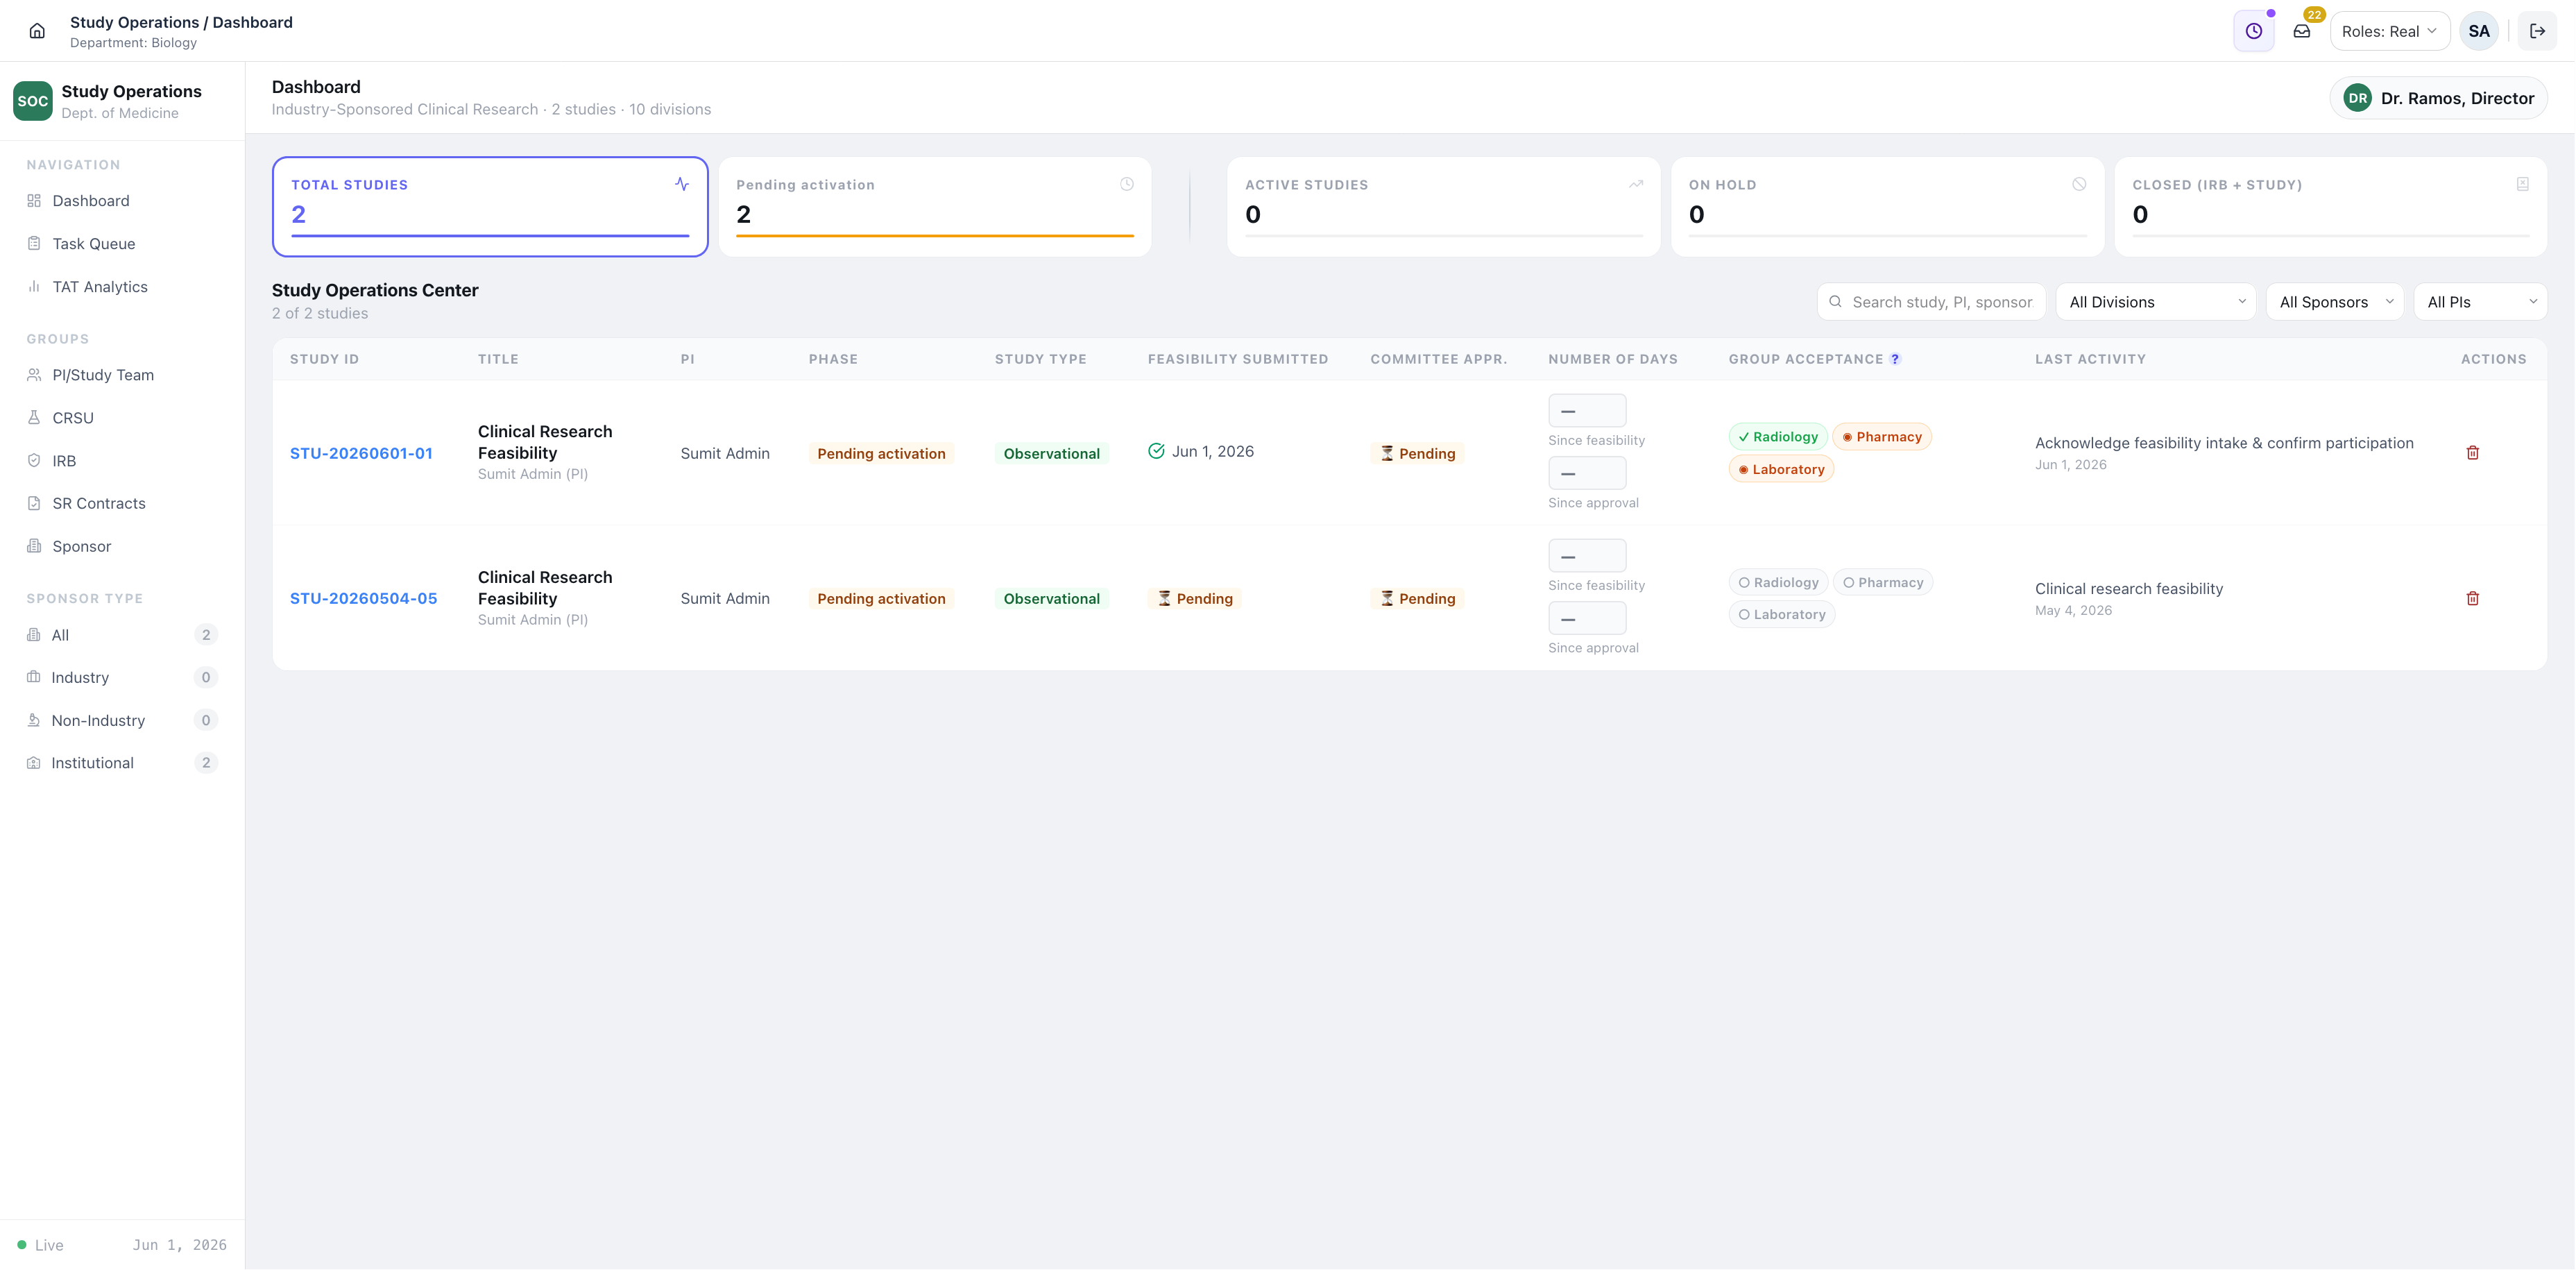
Task: Click Committee Appr. Pending badge for STU-20260601-01
Action: (1417, 453)
